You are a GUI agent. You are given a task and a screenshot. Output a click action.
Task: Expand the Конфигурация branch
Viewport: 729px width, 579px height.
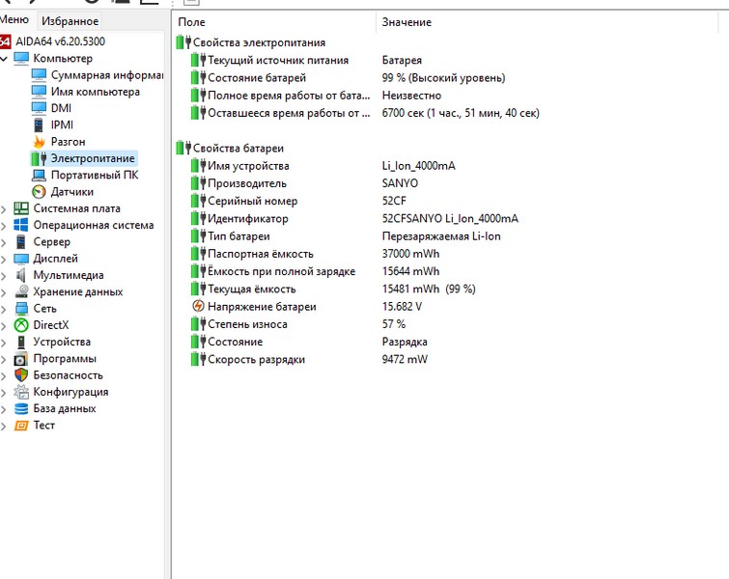click(5, 392)
